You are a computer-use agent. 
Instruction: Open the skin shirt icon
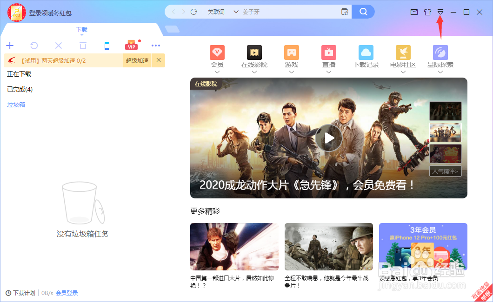pos(427,12)
